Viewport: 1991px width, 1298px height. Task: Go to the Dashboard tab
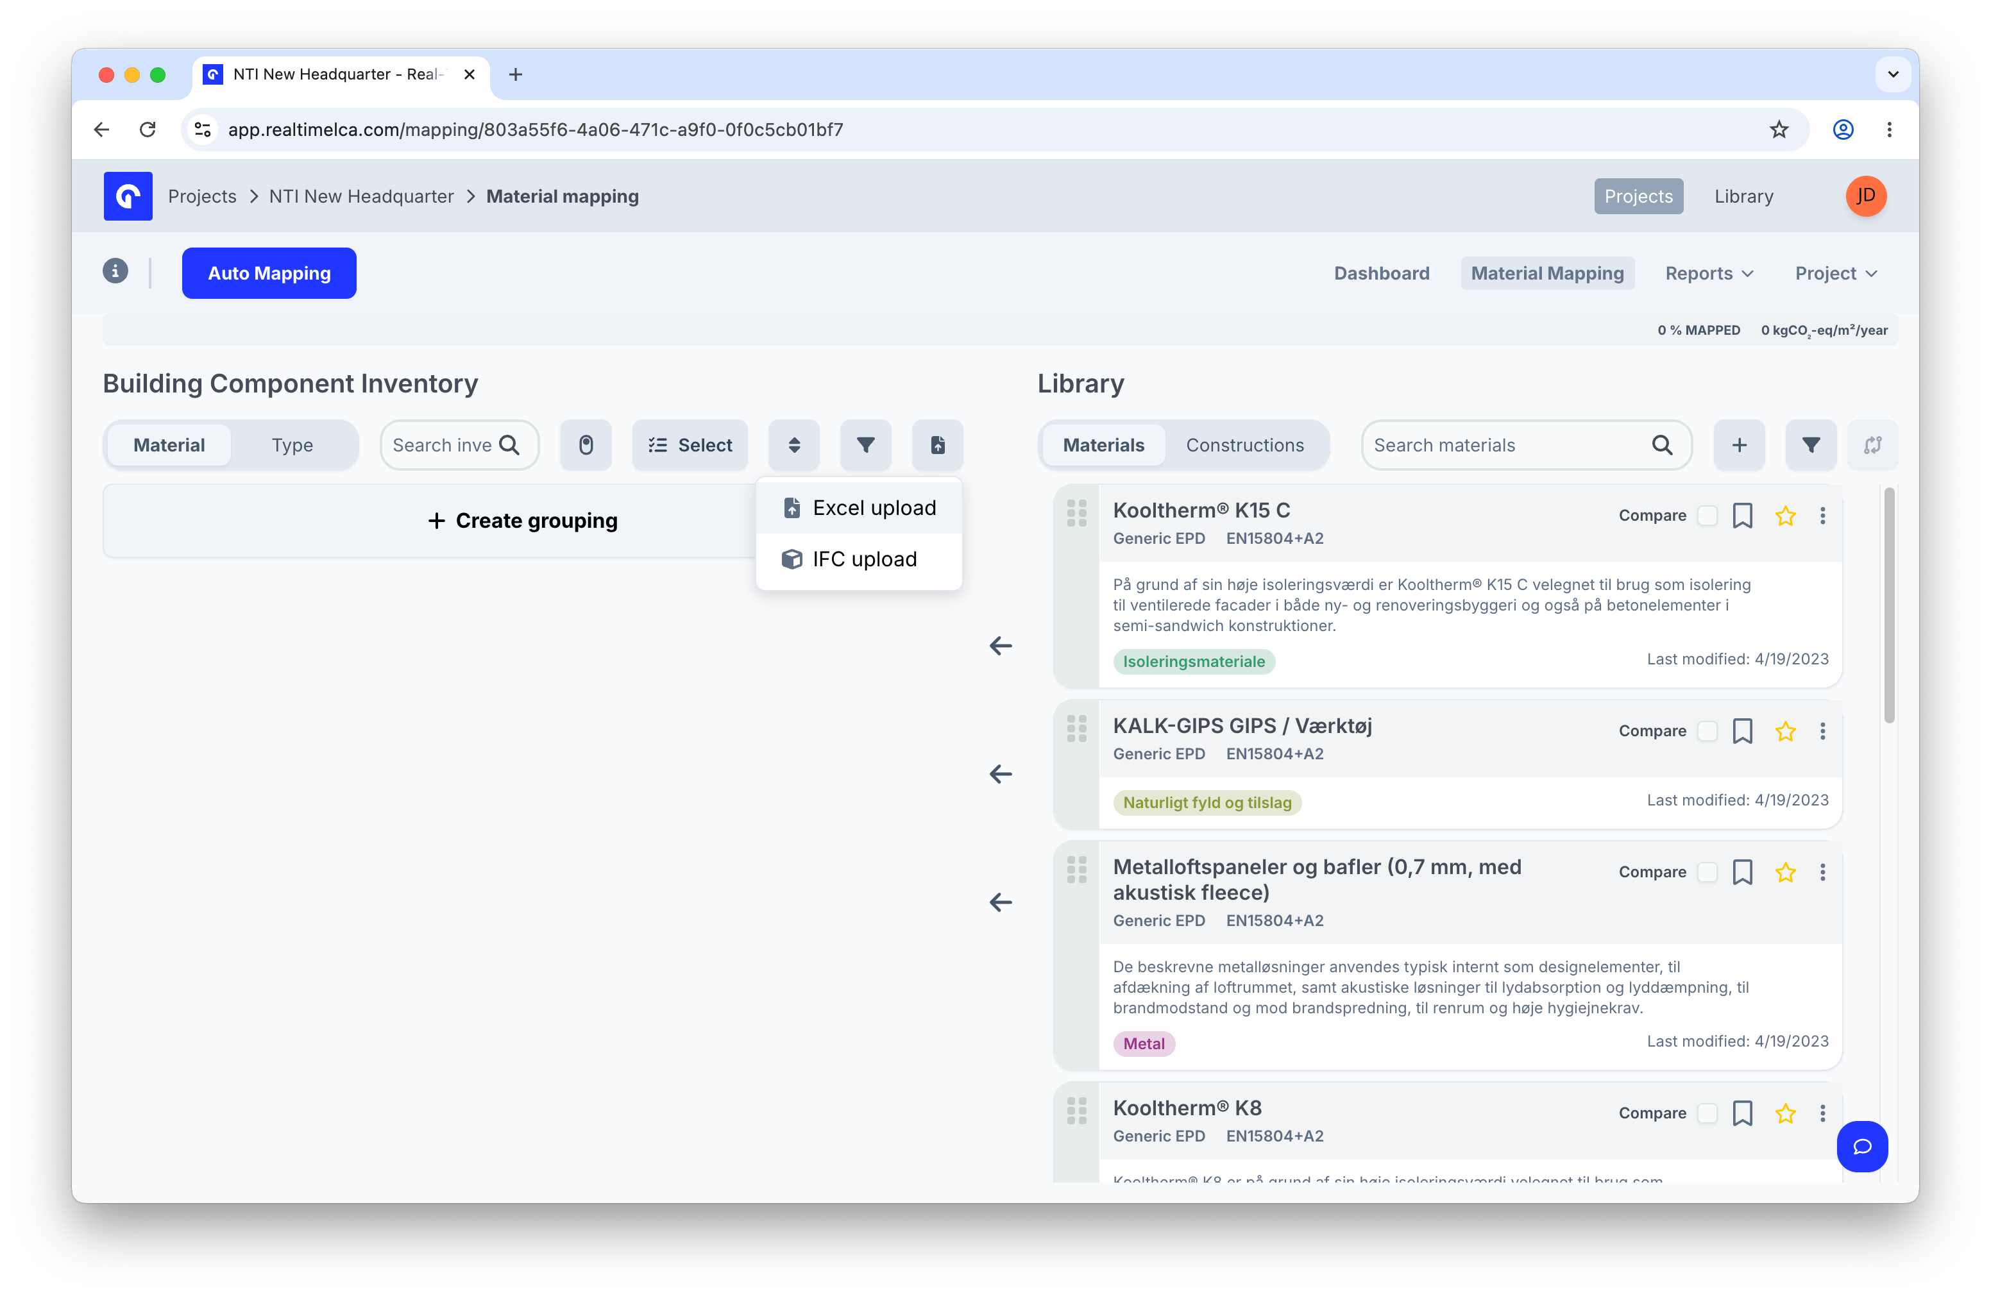click(1382, 273)
